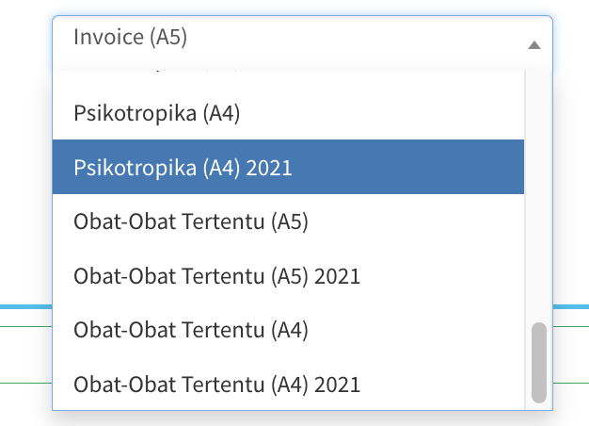Click the current selection text Invoice (A5)
Image resolution: width=589 pixels, height=426 pixels.
pos(130,37)
